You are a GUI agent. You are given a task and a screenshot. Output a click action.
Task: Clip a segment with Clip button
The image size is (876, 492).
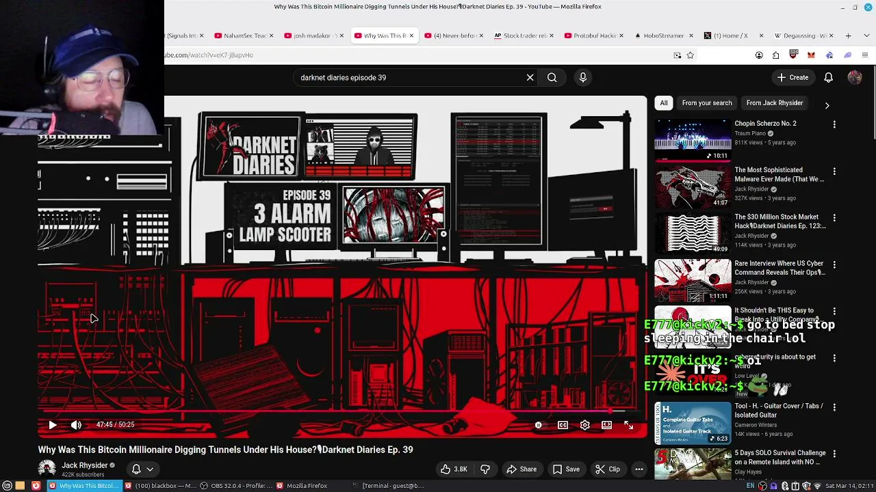[x=607, y=469]
